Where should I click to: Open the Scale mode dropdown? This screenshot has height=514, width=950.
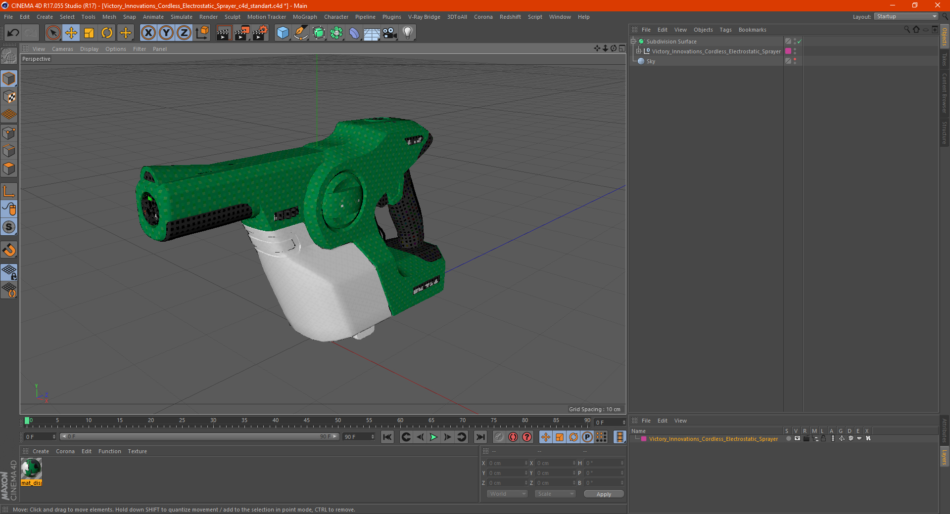555,494
